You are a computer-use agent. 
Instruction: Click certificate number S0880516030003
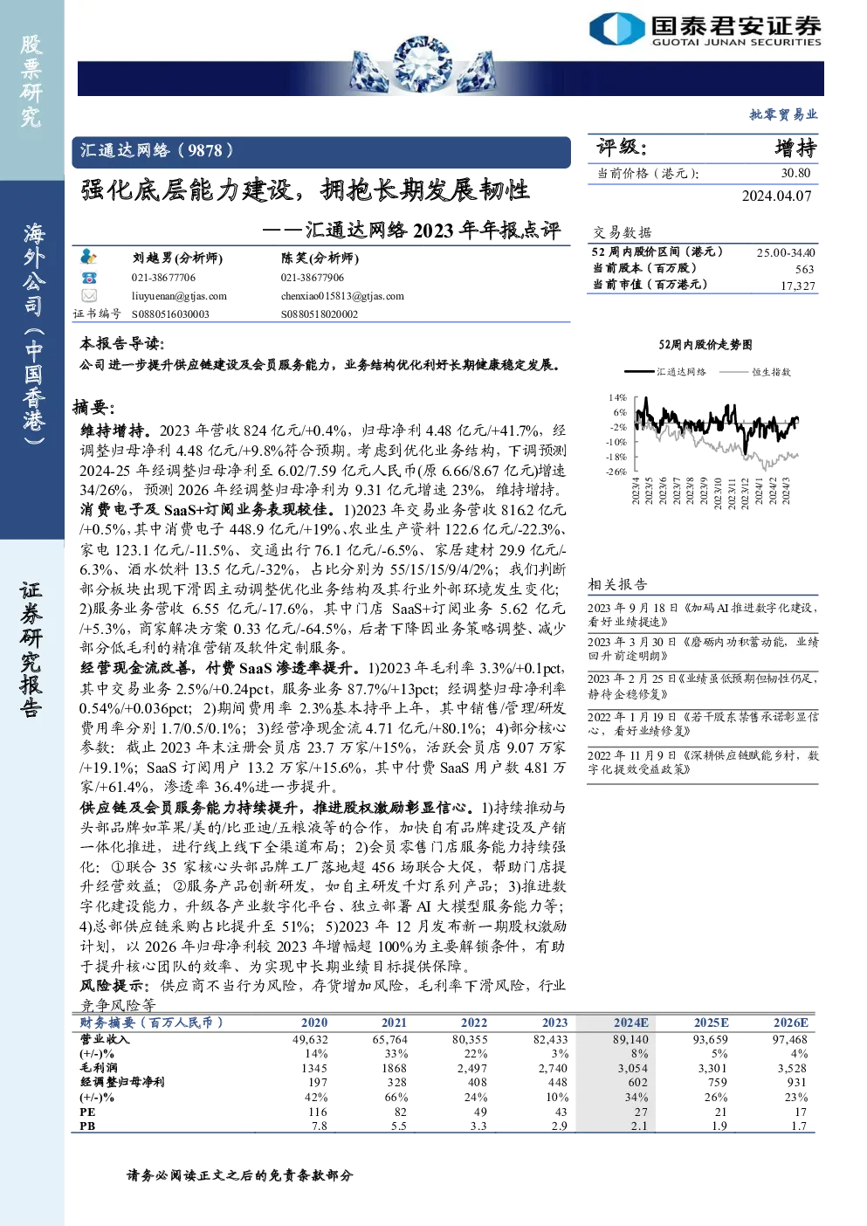[170, 313]
